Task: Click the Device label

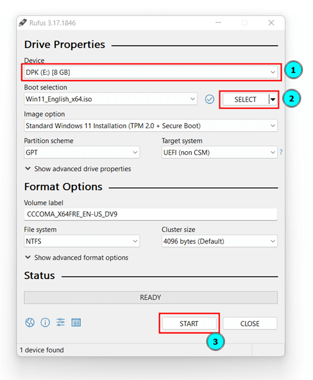Action: (34, 61)
